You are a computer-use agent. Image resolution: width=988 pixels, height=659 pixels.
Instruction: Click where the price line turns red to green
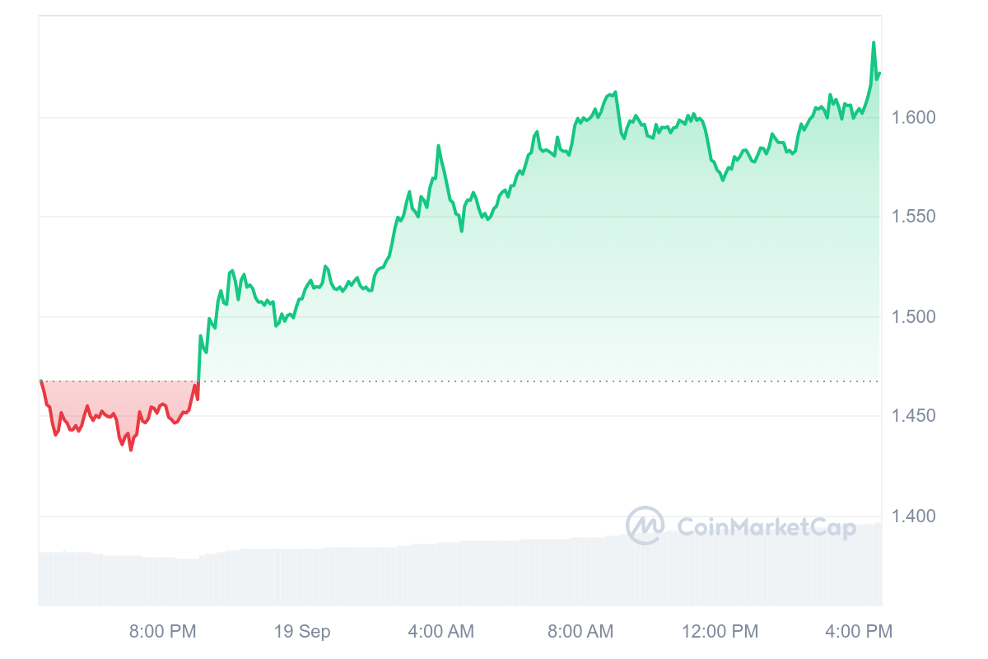[x=198, y=381]
